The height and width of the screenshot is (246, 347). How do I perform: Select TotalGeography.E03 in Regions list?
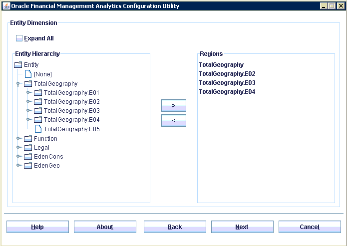[227, 83]
